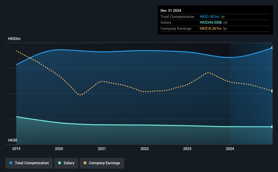278x172 pixels.
Task: Click the HK$2m y-axis label
Action: [x=14, y=39]
